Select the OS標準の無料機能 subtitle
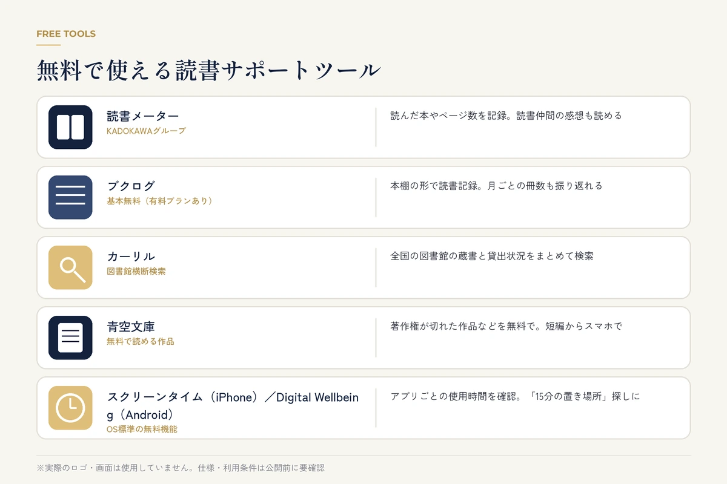 coord(142,429)
